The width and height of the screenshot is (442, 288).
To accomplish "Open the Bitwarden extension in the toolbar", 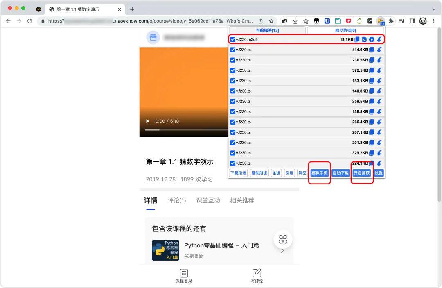I will point(327,21).
